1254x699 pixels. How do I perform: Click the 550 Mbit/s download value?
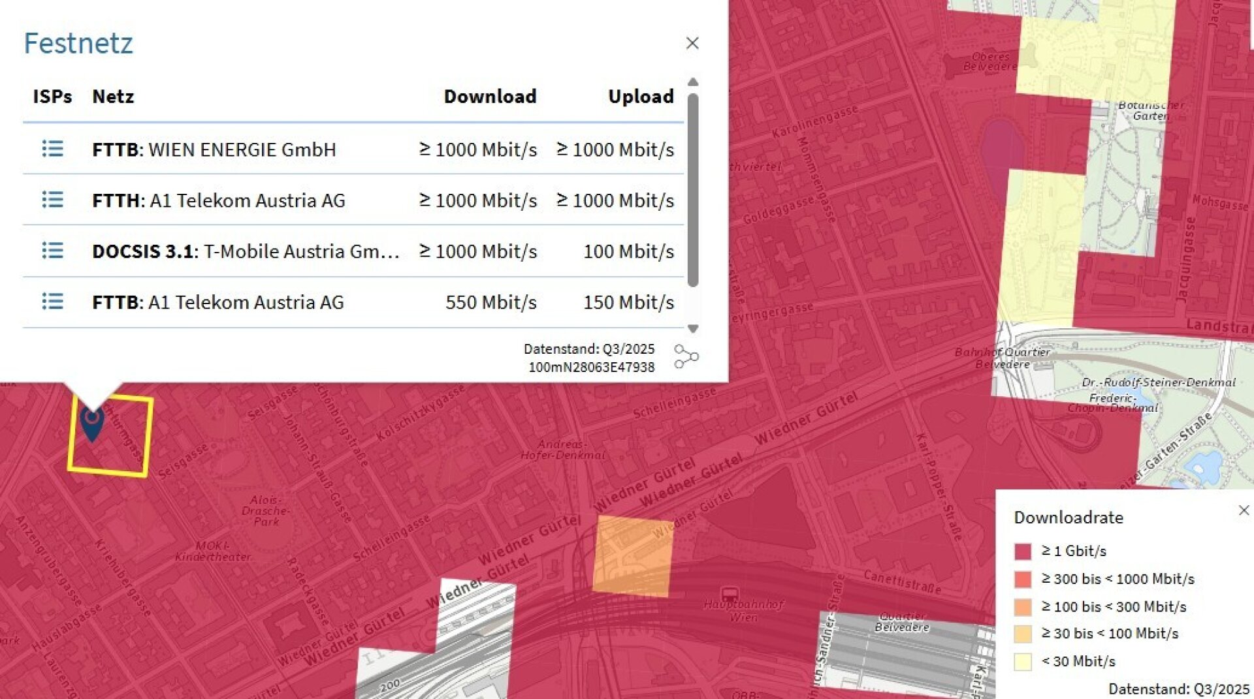point(491,302)
